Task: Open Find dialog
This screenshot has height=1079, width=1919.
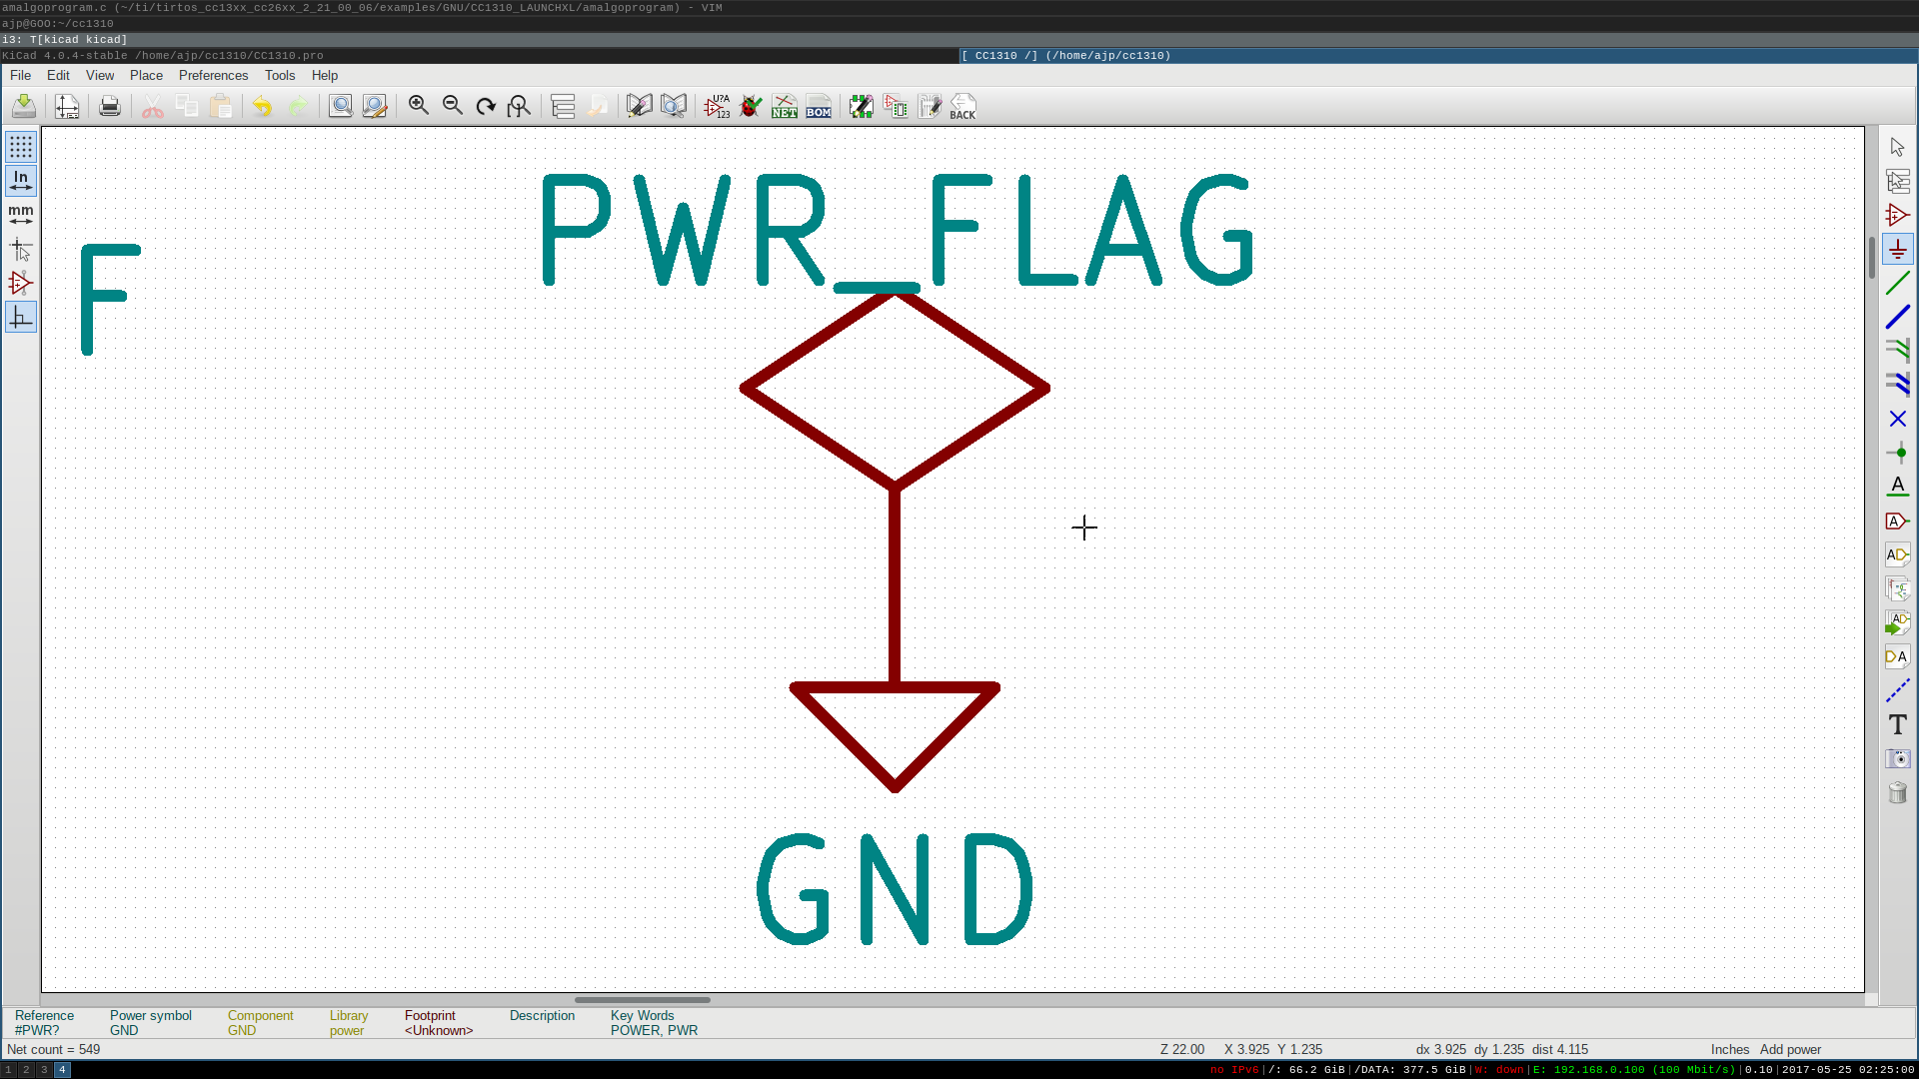Action: [341, 106]
